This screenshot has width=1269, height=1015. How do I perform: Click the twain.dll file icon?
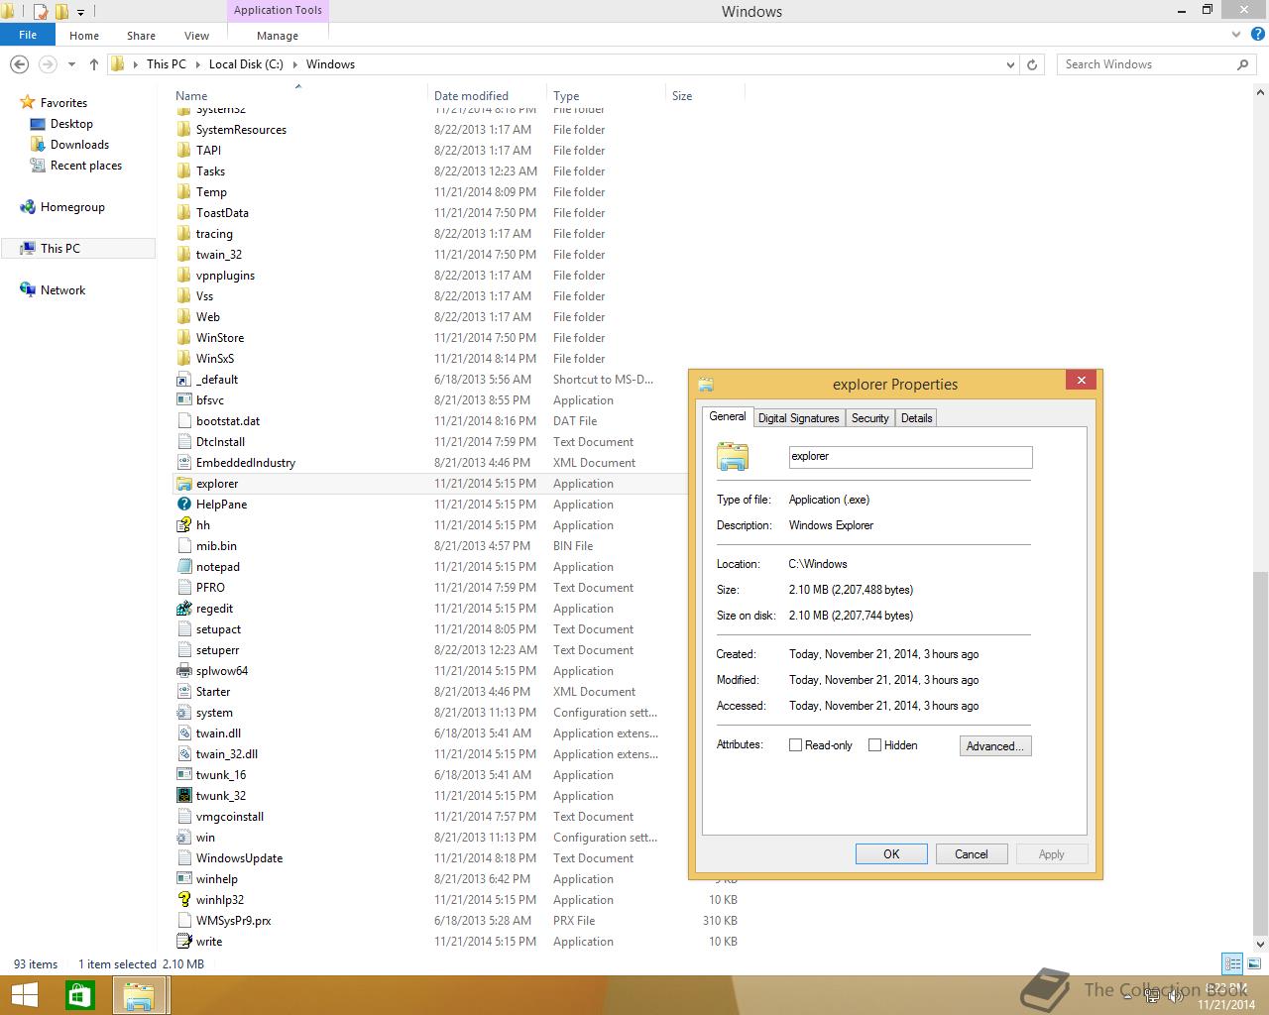(x=183, y=733)
